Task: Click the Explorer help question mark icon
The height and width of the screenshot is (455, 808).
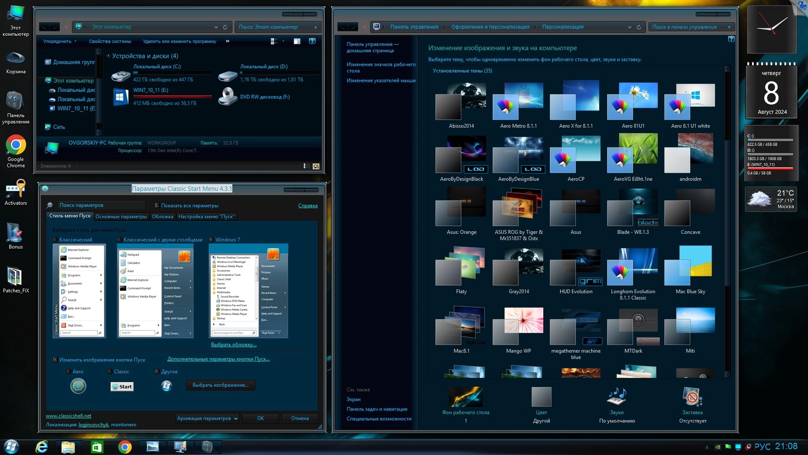Action: (x=312, y=41)
